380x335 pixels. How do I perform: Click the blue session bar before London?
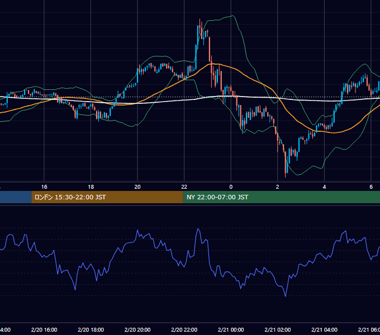[16, 197]
